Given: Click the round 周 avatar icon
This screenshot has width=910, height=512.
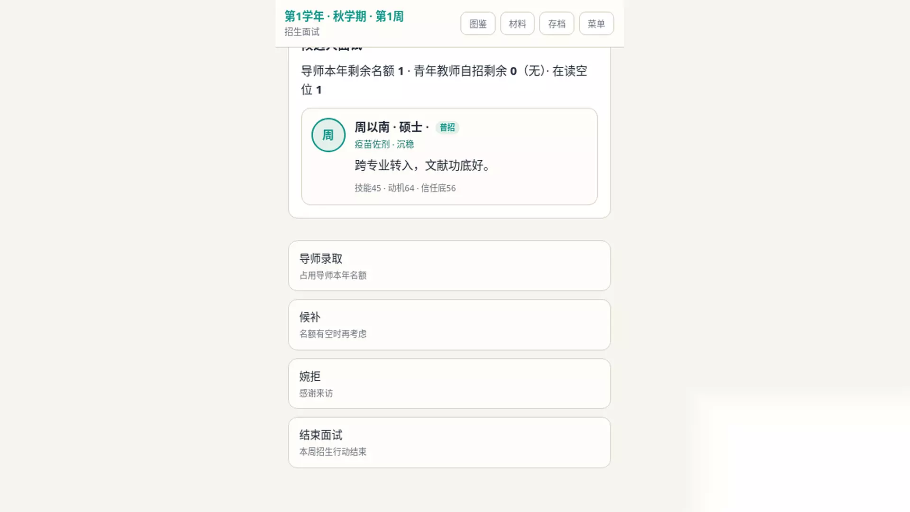Looking at the screenshot, I should click(x=328, y=135).
